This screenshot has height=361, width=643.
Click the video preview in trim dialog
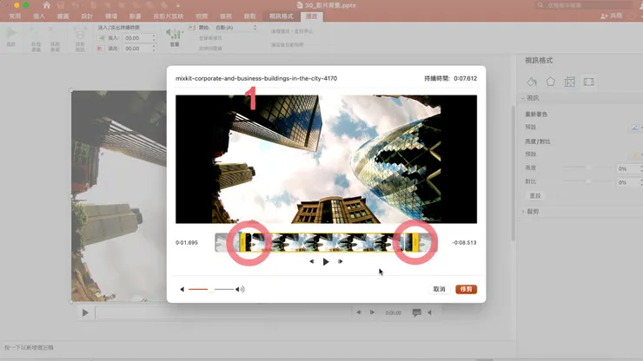pos(326,159)
